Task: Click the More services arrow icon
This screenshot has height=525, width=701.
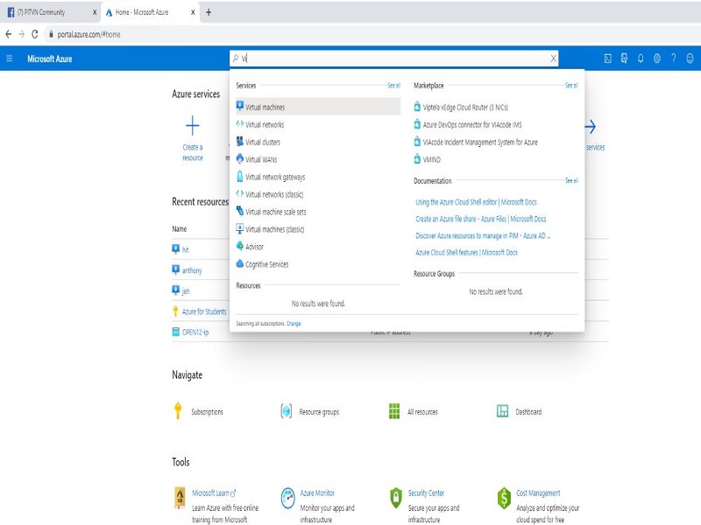Action: tap(590, 127)
